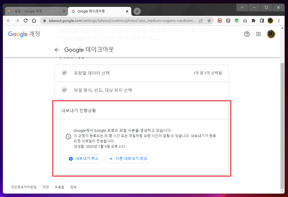Expand 파일 형식, 빈도, 대상 위치 선택 step
Screen dimensions: 288x197
point(142,90)
